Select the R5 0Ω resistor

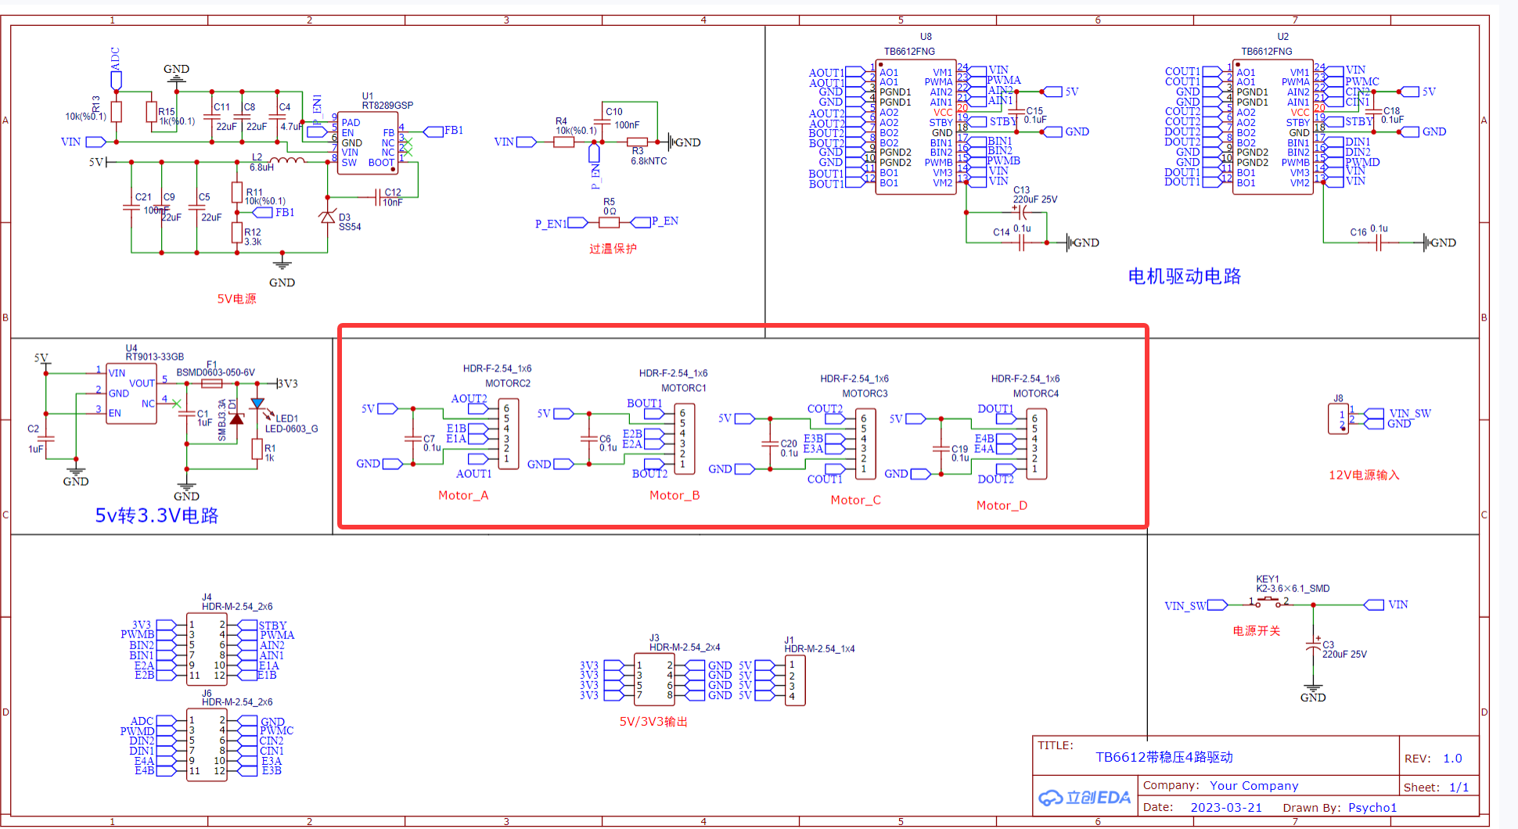tap(609, 223)
